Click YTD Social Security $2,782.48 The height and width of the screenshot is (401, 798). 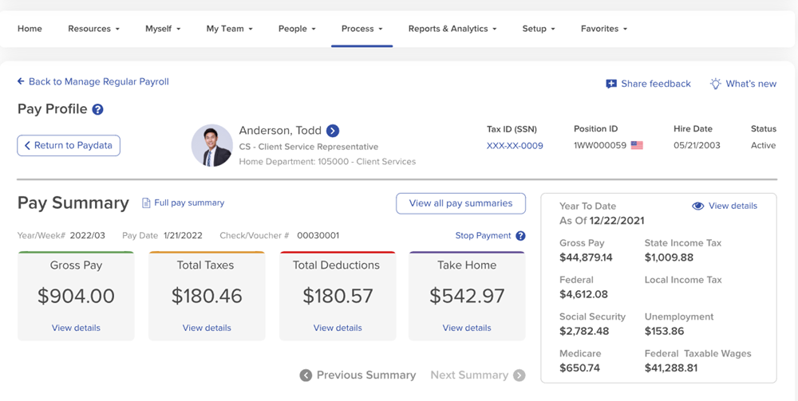584,332
